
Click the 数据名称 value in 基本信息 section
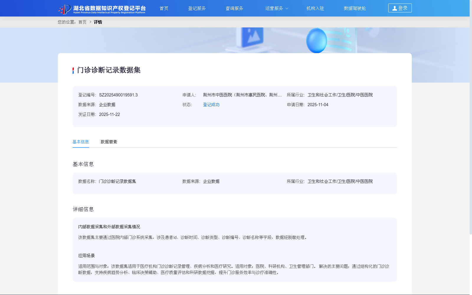117,181
